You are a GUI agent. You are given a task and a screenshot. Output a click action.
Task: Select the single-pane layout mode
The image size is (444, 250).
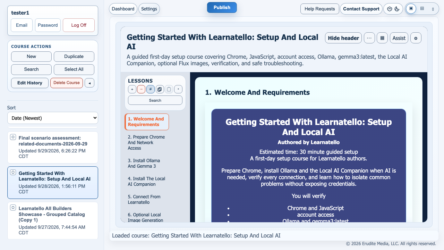pyautogui.click(x=411, y=9)
